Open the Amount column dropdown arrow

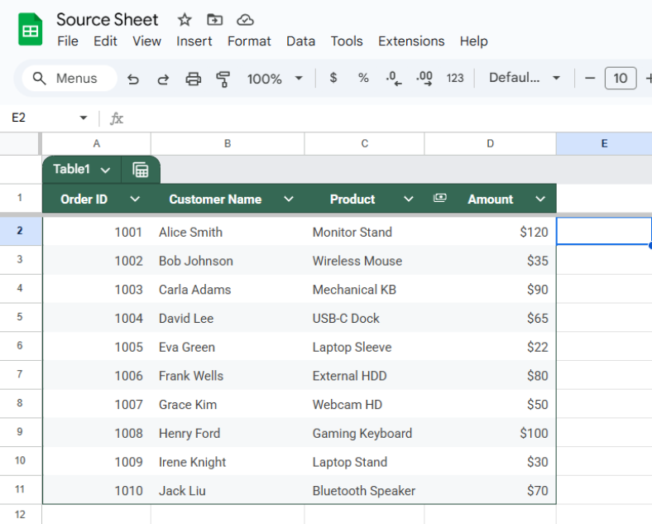[x=540, y=199]
